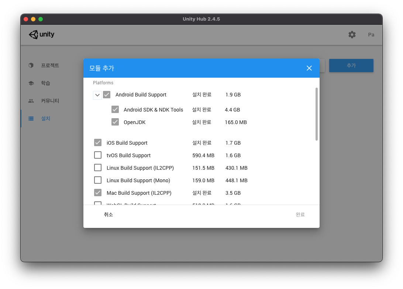Click the 3.5 GB size value
Viewport: 403px width, 289px height.
click(233, 193)
